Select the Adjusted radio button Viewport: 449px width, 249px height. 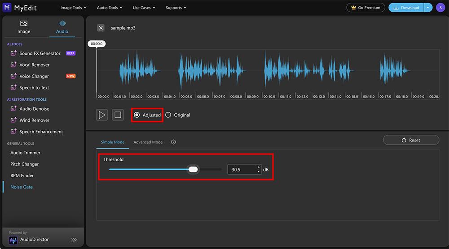pyautogui.click(x=137, y=115)
